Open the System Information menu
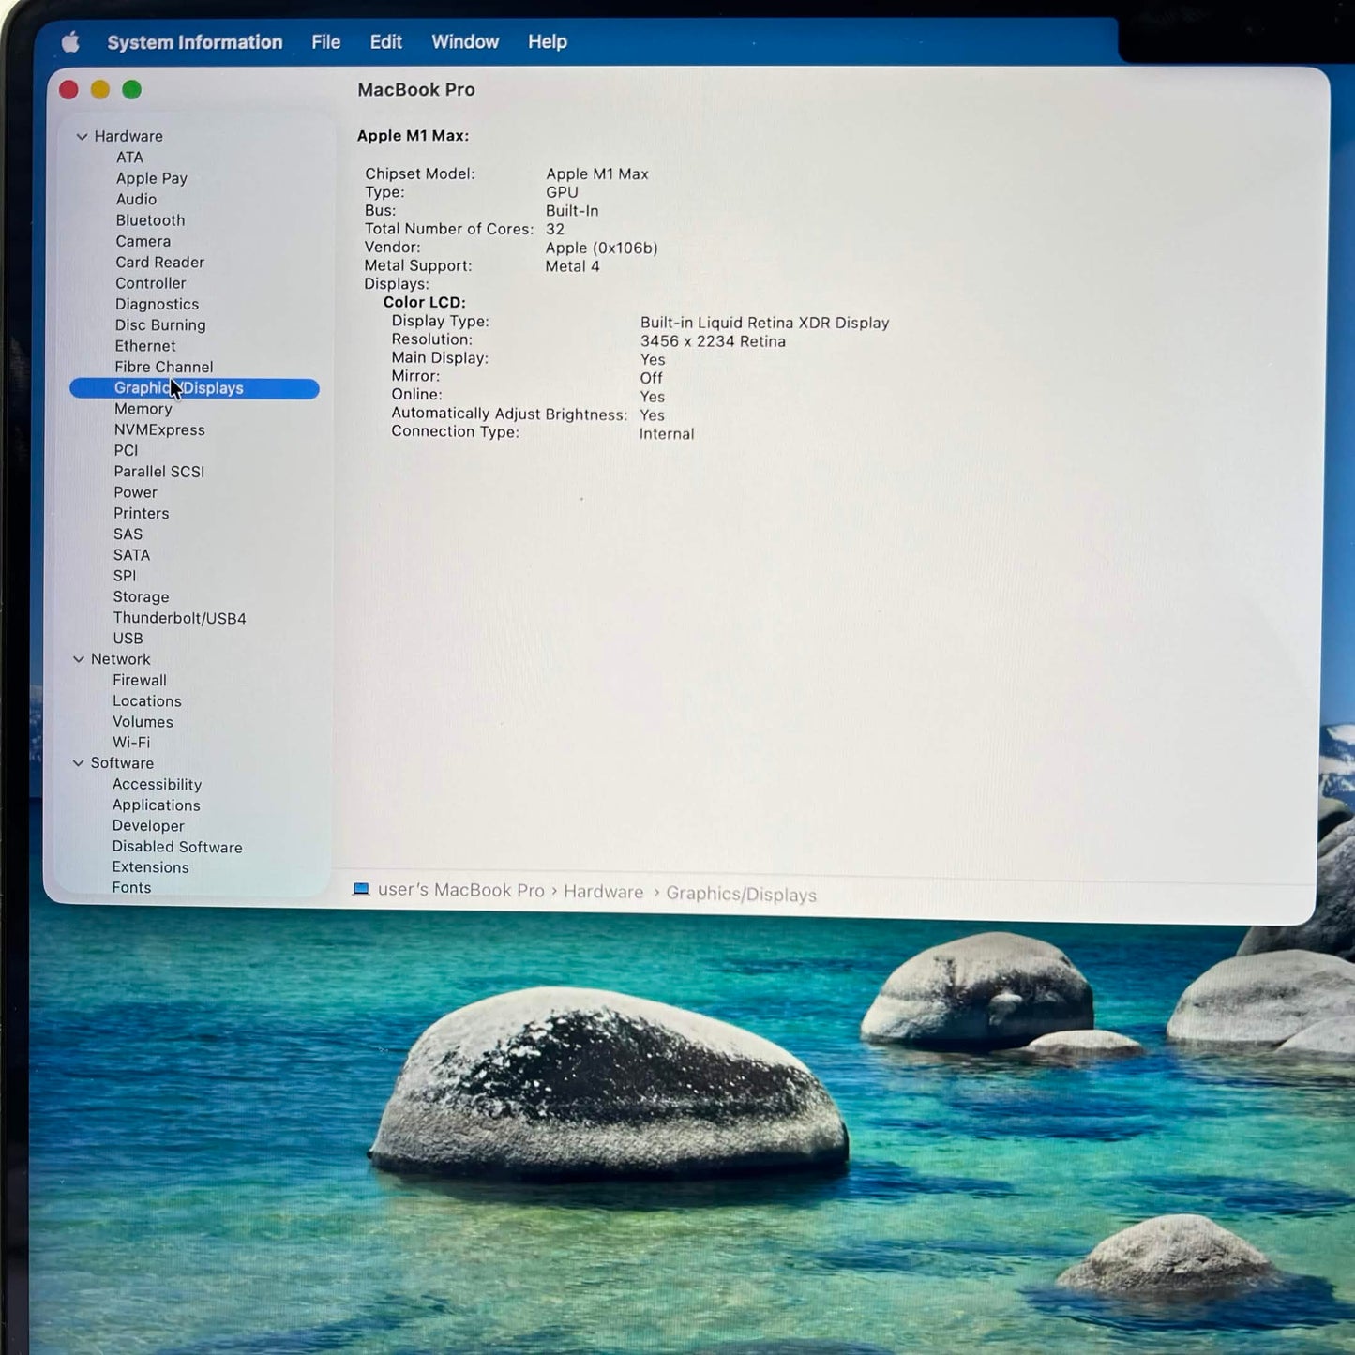This screenshot has height=1355, width=1355. (195, 42)
